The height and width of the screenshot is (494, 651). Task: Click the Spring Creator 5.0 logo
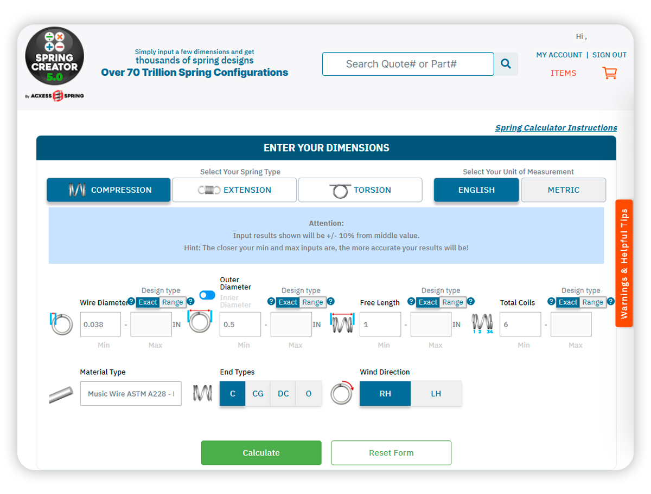(x=54, y=56)
